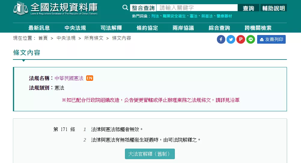Click the red notice about 行政院組織改造
Screen dimensions: 301x163
coord(151,100)
